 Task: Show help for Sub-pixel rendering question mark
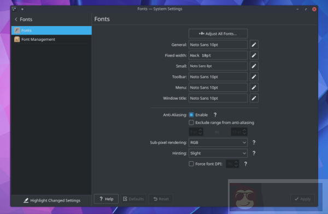pos(254,143)
